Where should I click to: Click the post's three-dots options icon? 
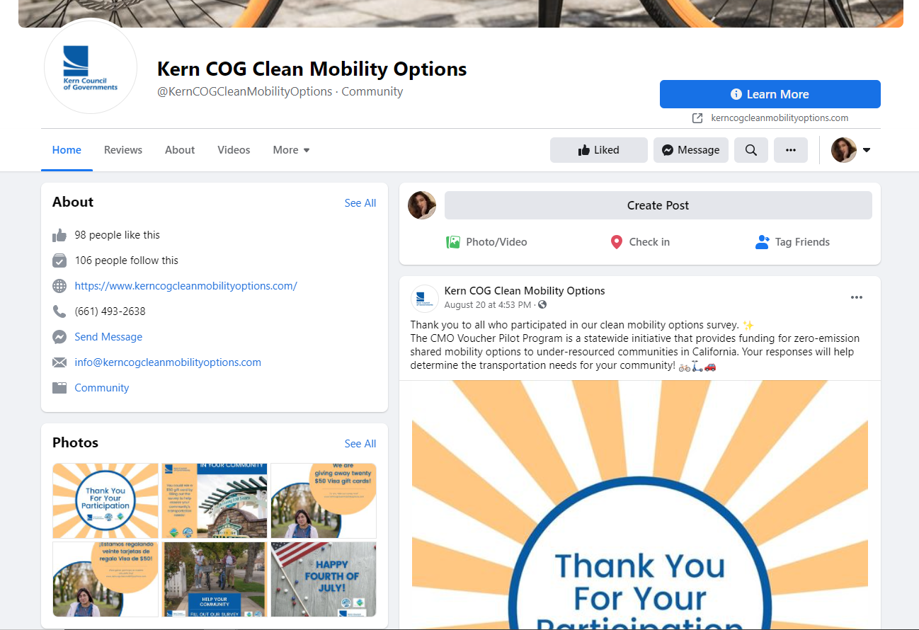(857, 297)
